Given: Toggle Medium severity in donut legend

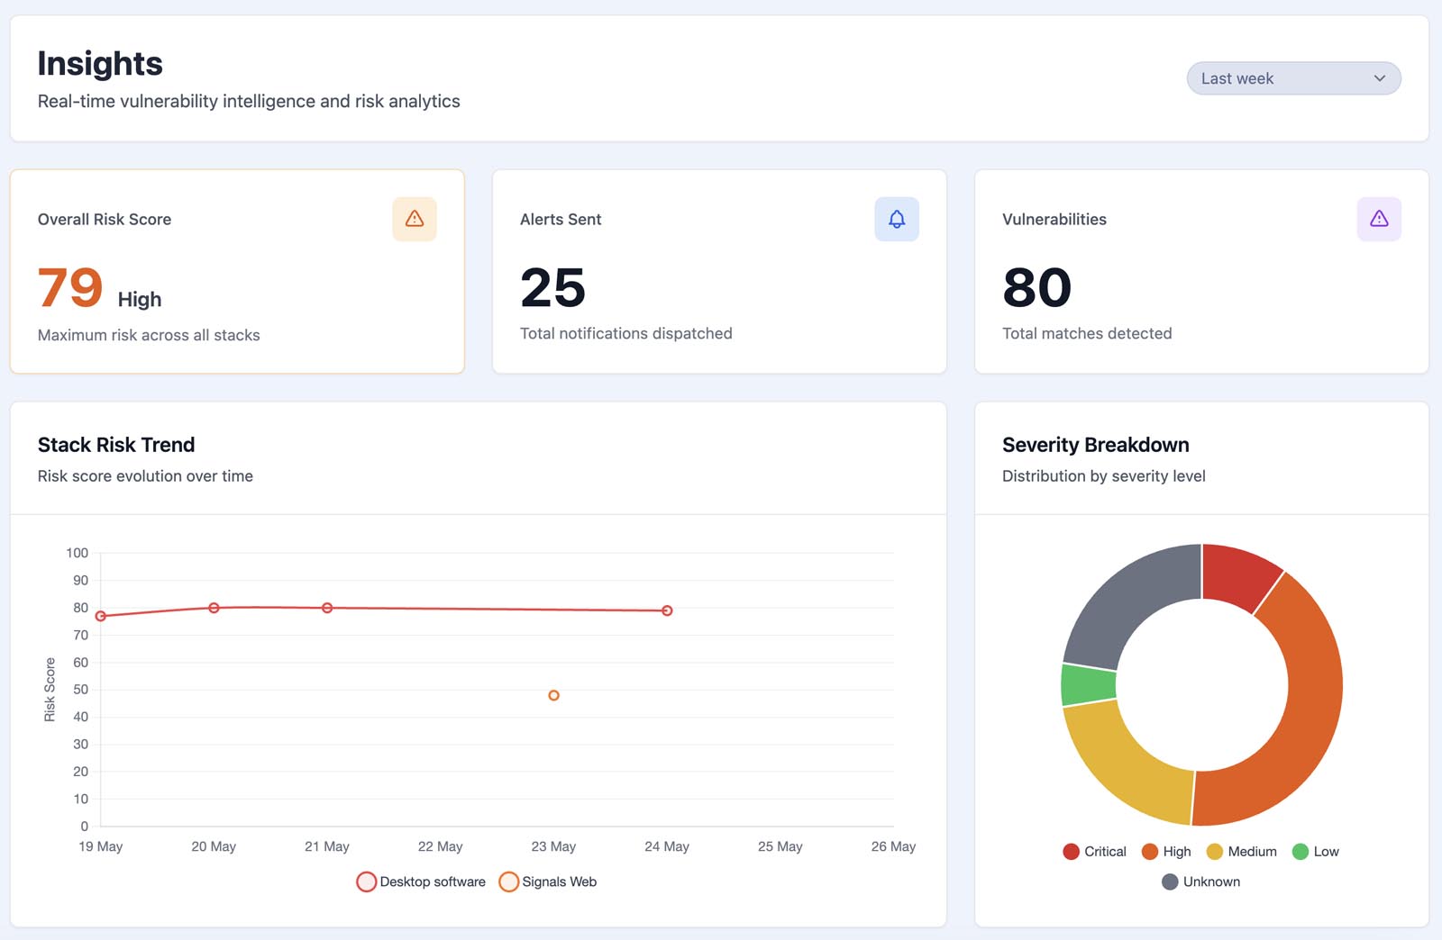Looking at the screenshot, I should point(1241,852).
